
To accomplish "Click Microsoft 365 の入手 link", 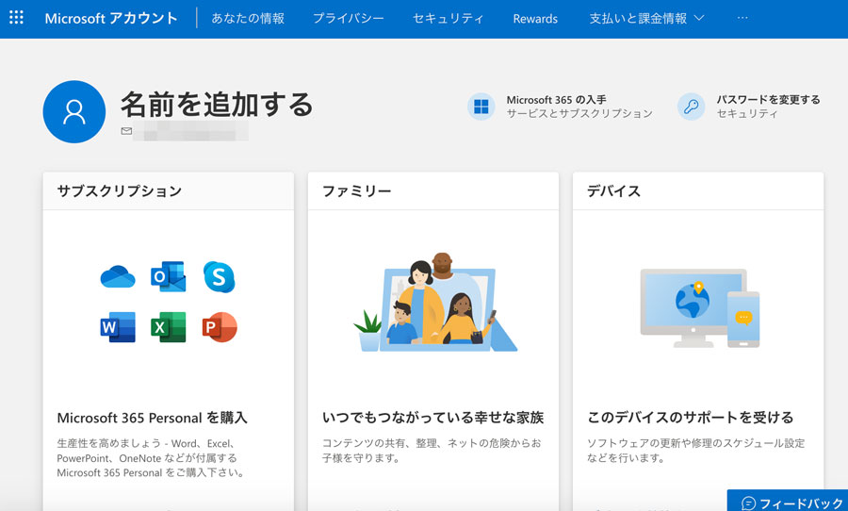I will (x=556, y=100).
